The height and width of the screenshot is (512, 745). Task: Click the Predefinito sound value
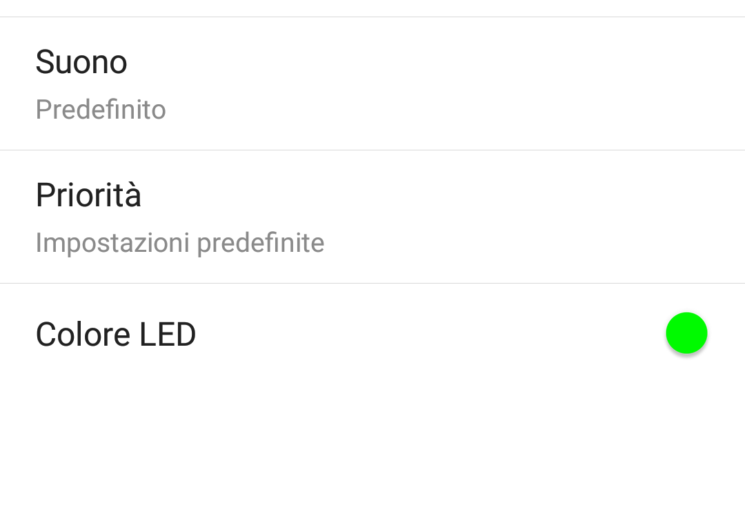101,110
